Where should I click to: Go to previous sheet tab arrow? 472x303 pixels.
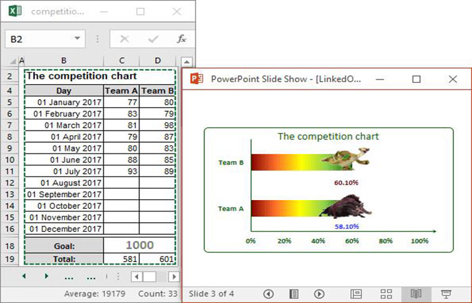[x=24, y=276]
